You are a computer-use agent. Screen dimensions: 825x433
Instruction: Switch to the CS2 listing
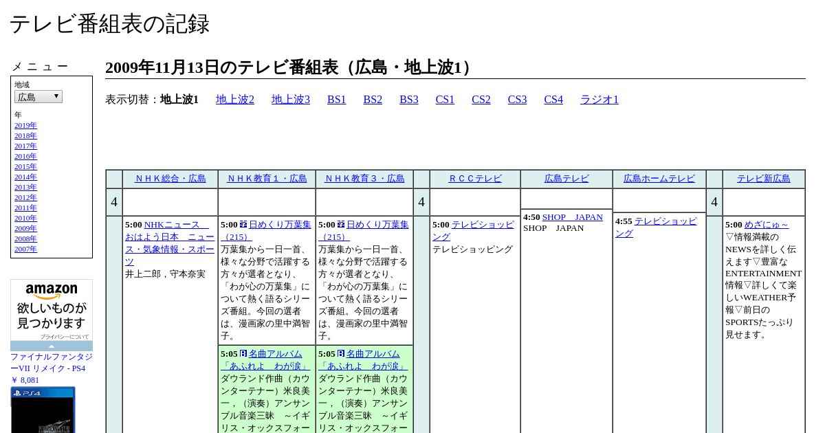481,100
